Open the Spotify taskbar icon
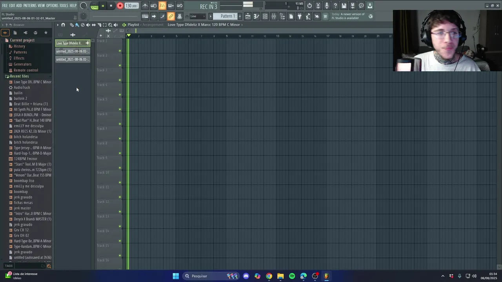This screenshot has height=282, width=502. 292,276
